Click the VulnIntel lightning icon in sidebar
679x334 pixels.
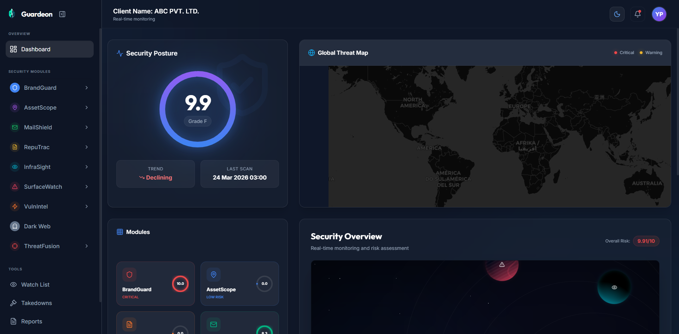pos(15,206)
